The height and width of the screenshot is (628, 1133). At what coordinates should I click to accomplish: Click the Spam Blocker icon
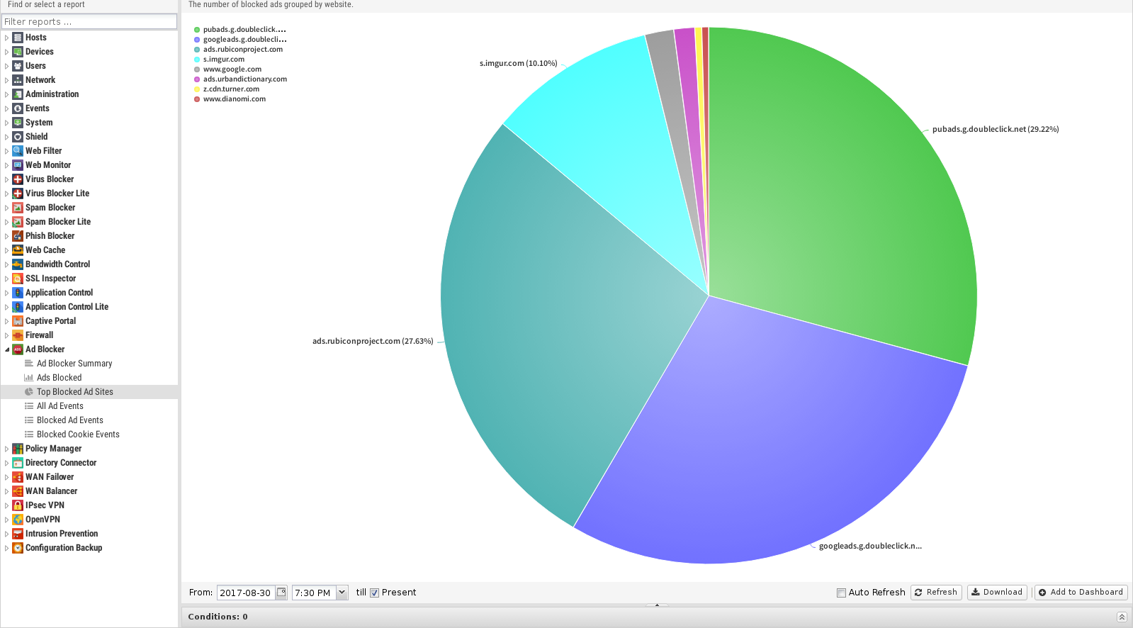18,208
